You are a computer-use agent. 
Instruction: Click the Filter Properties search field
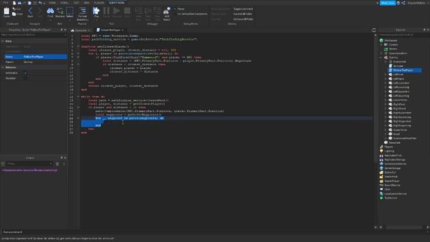point(33,35)
